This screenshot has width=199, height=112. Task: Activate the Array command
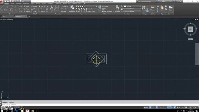(41, 12)
